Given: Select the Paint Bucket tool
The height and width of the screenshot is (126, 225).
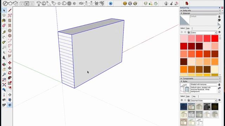Looking at the screenshot, I should tap(4, 20).
